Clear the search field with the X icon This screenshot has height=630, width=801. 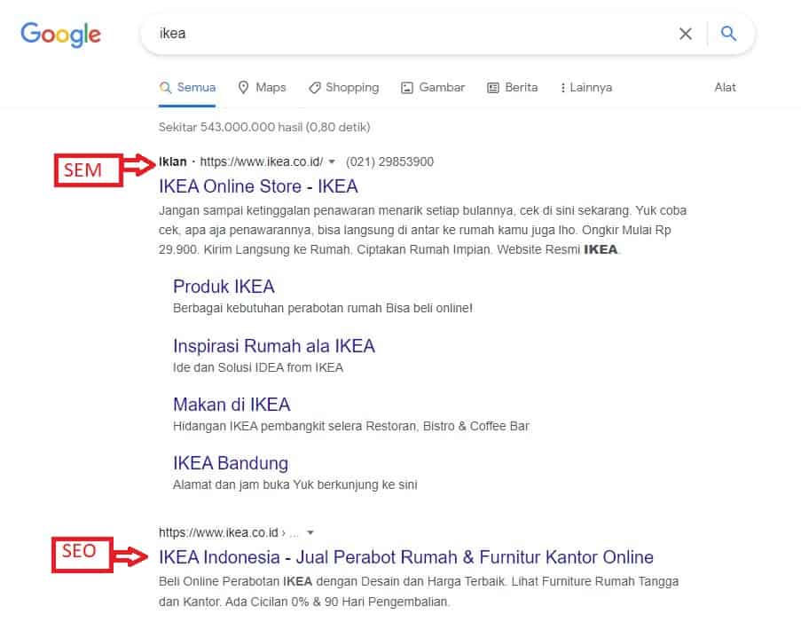coord(686,33)
